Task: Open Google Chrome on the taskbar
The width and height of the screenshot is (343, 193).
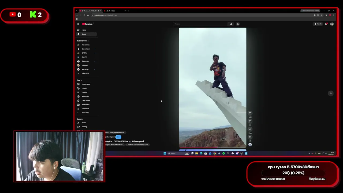Action: (x=215, y=153)
